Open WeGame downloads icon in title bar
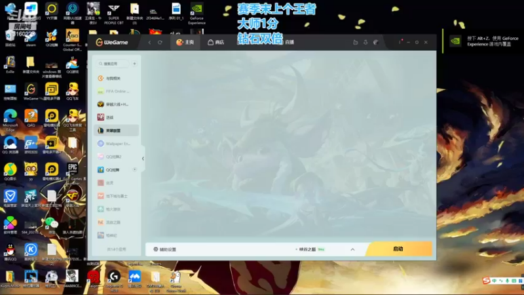This screenshot has height=295, width=524. point(365,42)
